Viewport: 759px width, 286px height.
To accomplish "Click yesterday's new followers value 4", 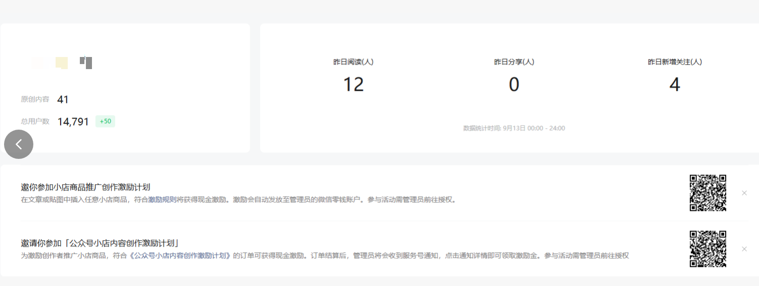I will coord(675,84).
